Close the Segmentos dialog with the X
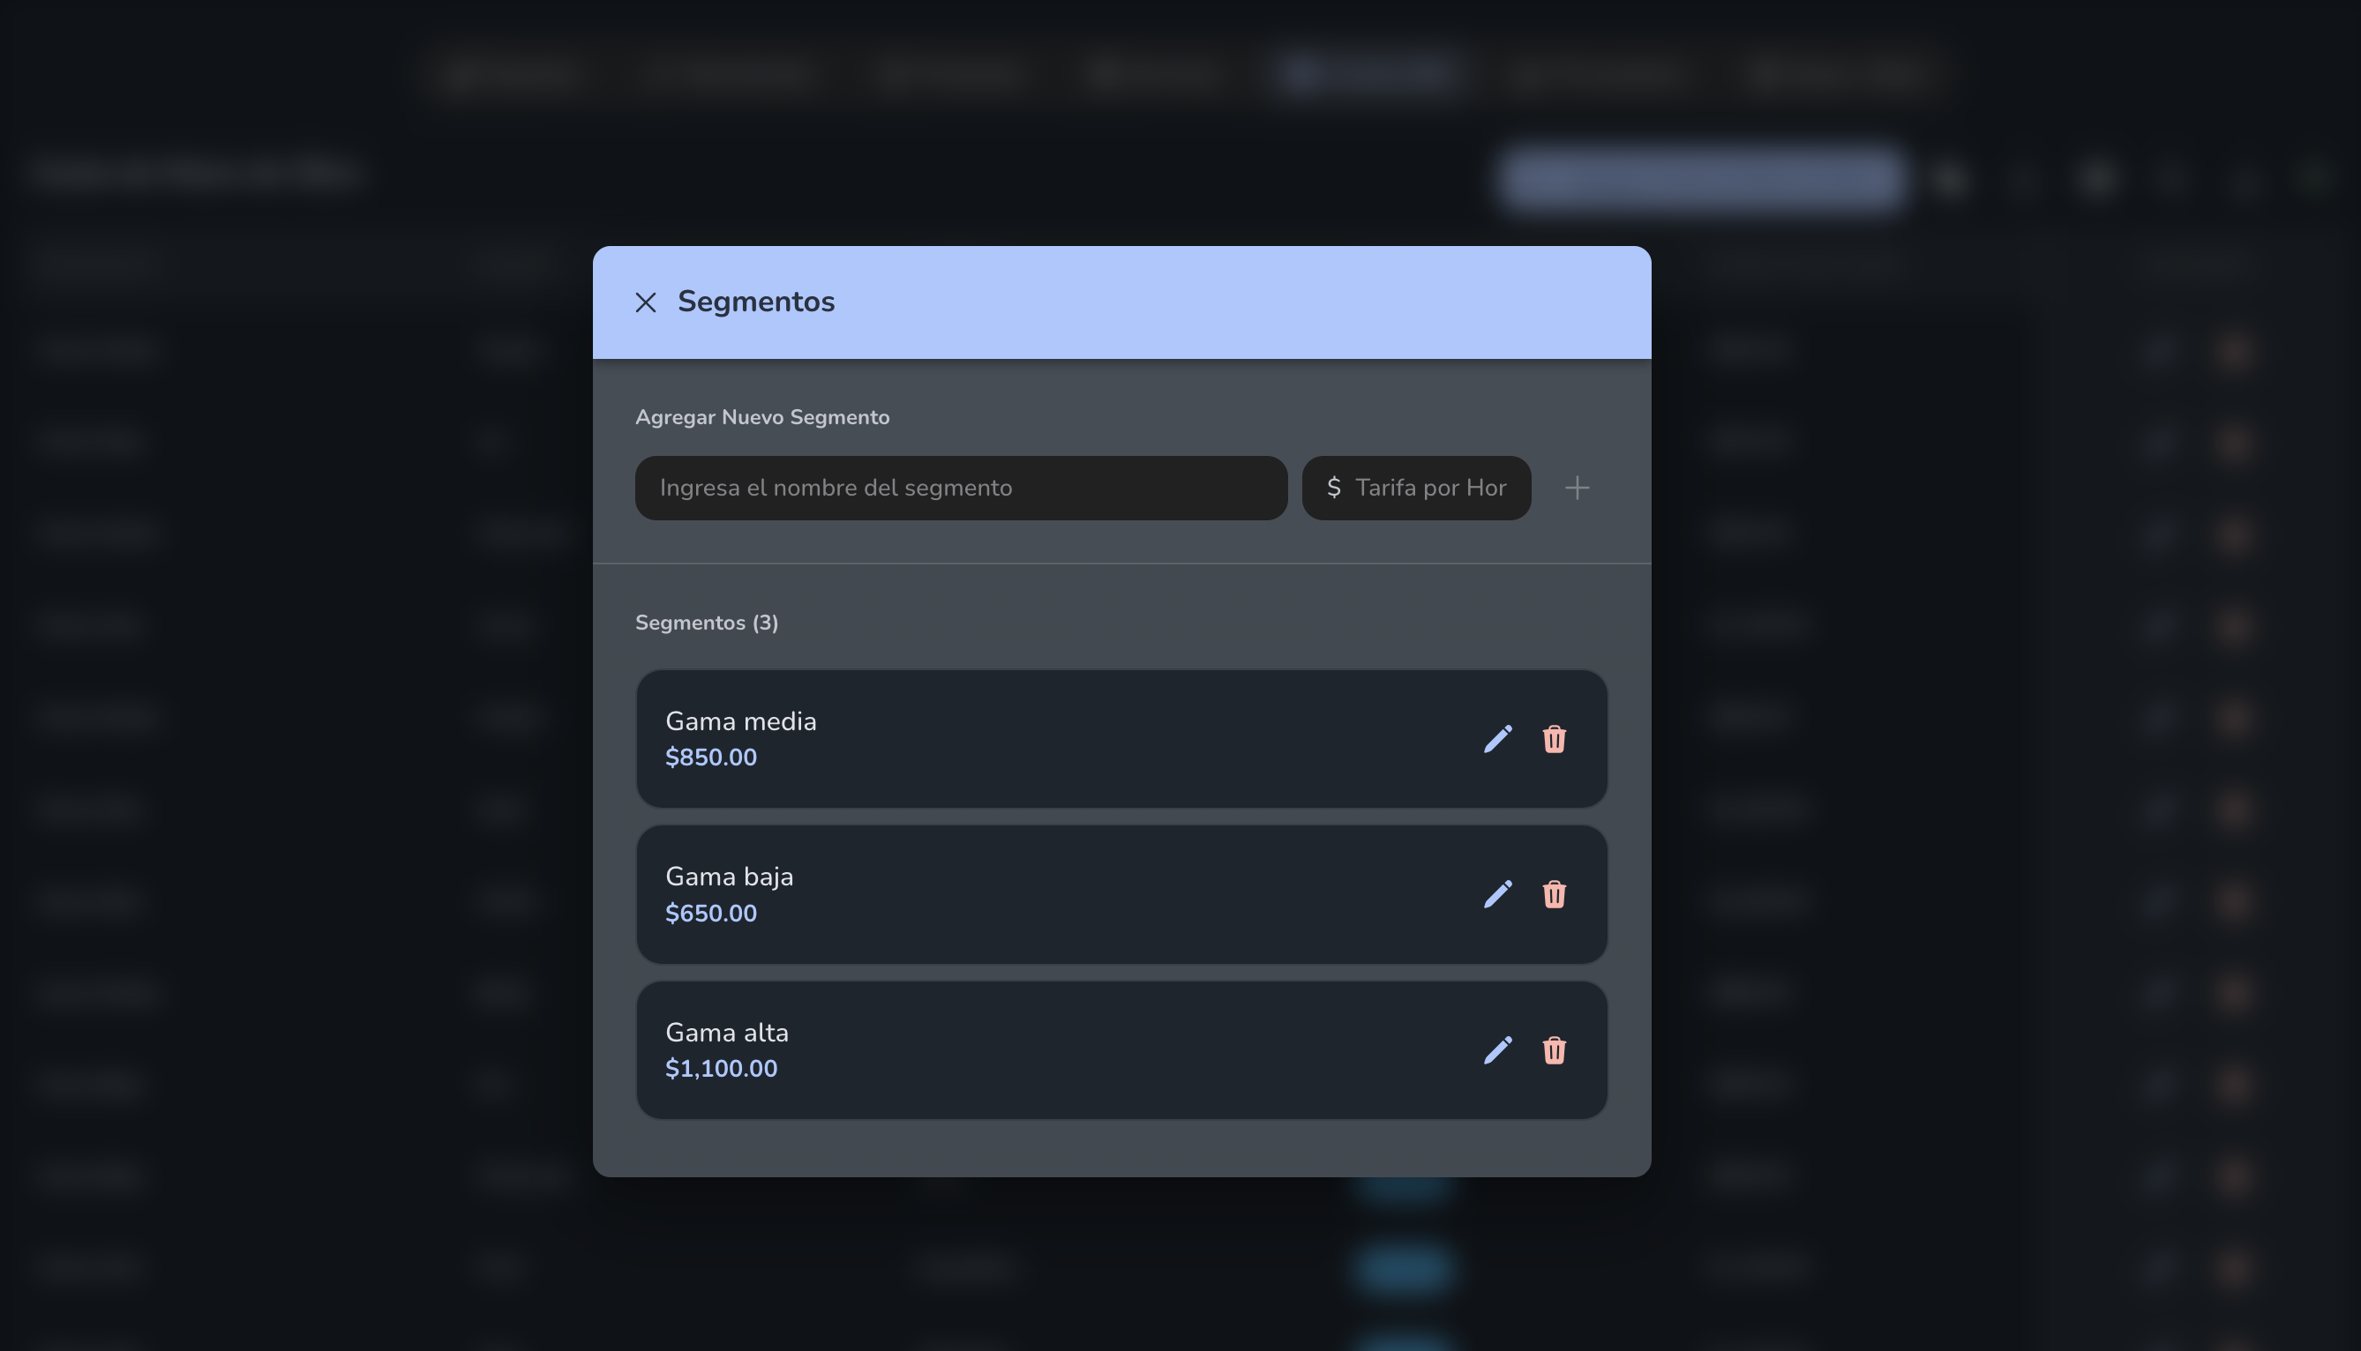 646,302
